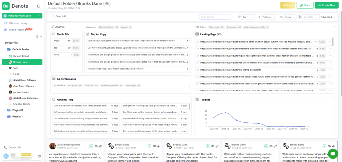Viewport: 342px width, 162px height.
Task: Filter by Visit Instagram profile CTA tag
Action: (256, 27)
